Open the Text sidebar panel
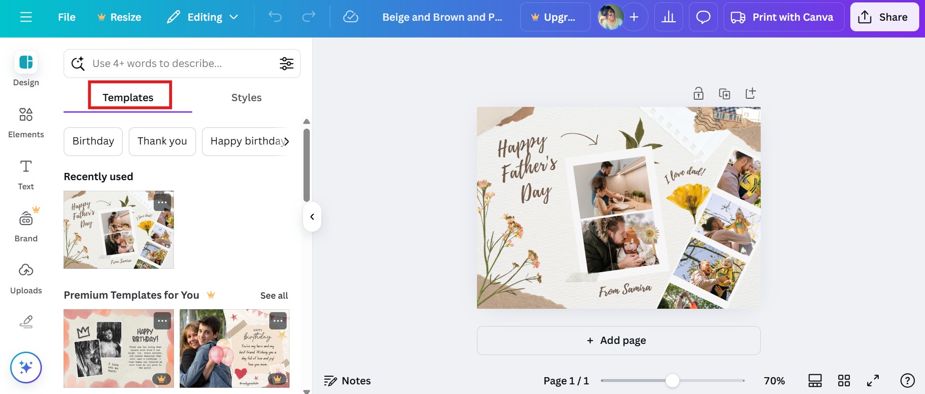Screen dimensions: 925x394 tap(26, 174)
